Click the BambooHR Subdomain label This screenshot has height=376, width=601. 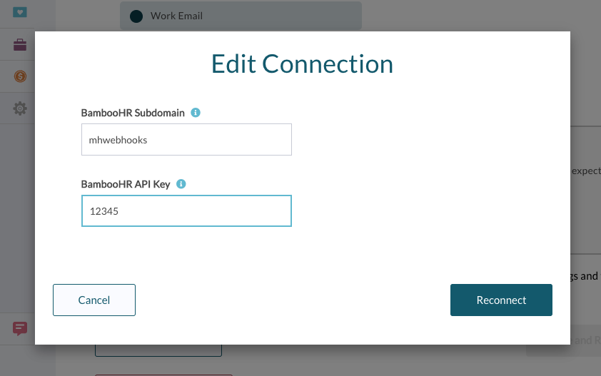133,113
